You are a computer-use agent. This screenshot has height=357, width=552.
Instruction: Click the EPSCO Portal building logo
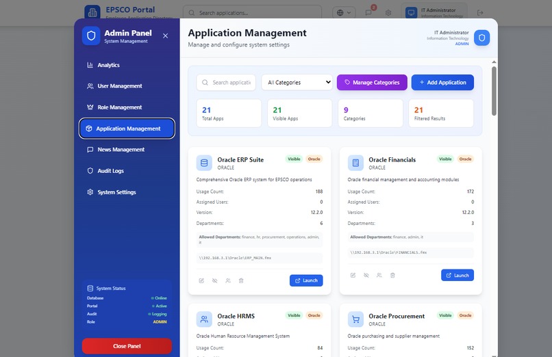92,12
